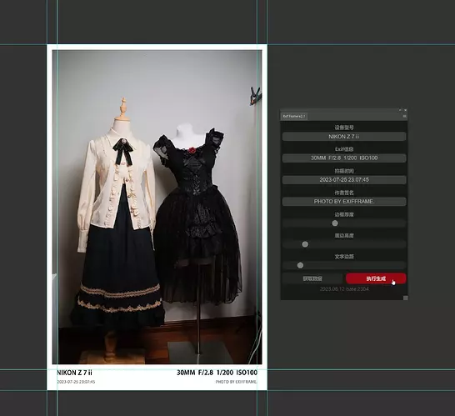Image resolution: width=455 pixels, height=416 pixels.
Task: Click the 底边高度 bottom height slider handle
Action: (x=305, y=244)
